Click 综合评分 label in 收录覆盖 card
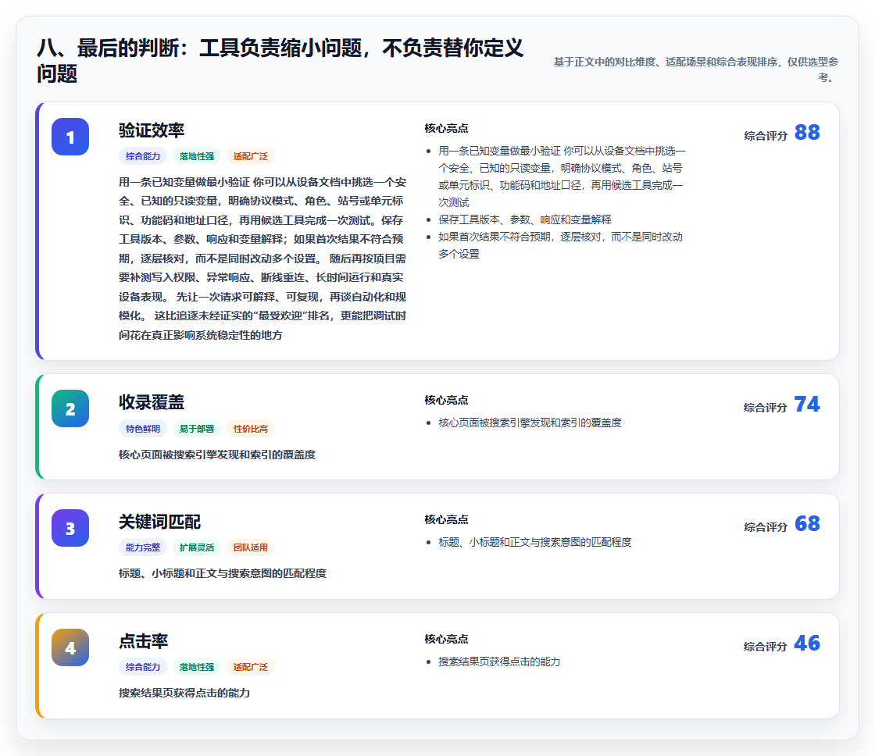 766,408
